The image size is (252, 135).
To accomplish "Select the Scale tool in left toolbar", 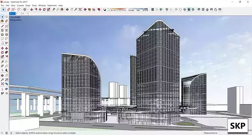I will [x=2, y=57].
